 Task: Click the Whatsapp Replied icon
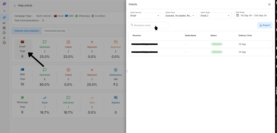click(x=116, y=97)
